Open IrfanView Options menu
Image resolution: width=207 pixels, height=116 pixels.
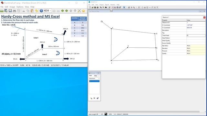(x=20, y=7)
